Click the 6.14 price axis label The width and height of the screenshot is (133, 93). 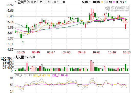click(10, 22)
